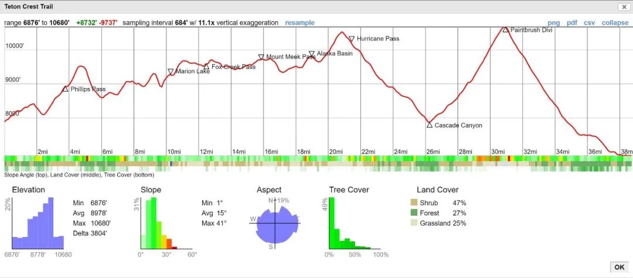Click the Slope histogram chart
Viewport: 633px width, 278px height.
166,223
